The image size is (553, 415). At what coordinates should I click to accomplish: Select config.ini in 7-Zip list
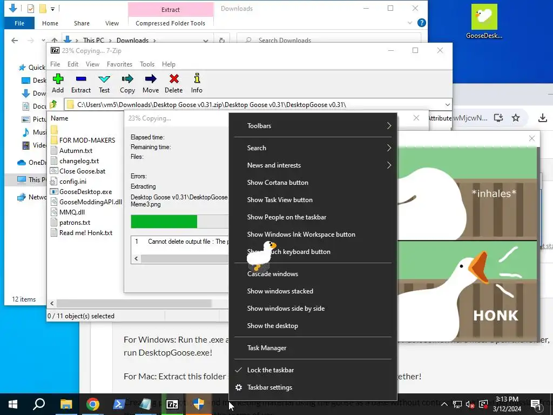pos(73,182)
